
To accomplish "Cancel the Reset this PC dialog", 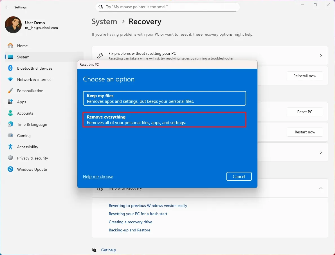I will pyautogui.click(x=239, y=176).
